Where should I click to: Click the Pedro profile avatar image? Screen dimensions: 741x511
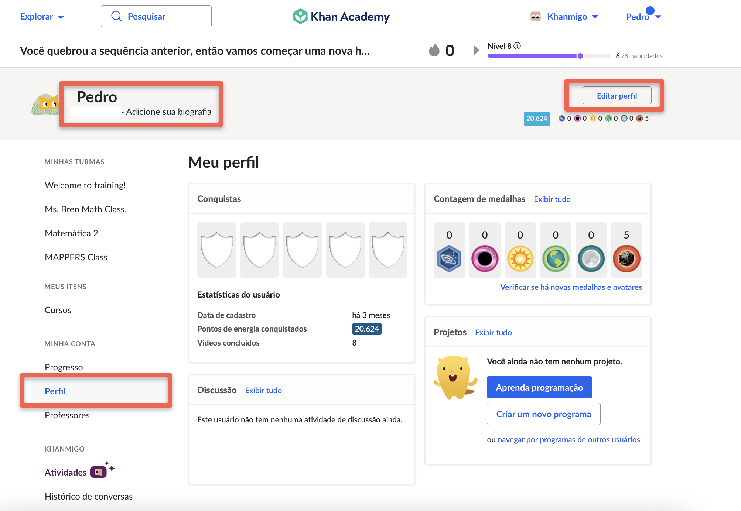point(45,104)
